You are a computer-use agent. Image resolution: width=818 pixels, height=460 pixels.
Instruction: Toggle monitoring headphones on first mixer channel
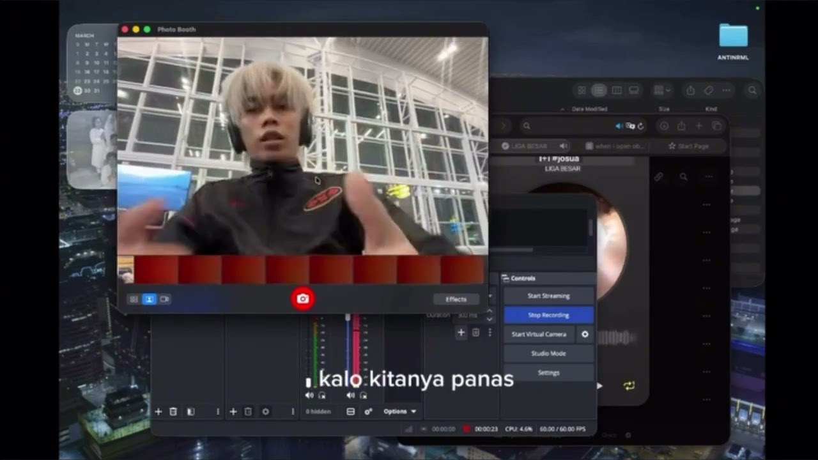click(x=321, y=395)
